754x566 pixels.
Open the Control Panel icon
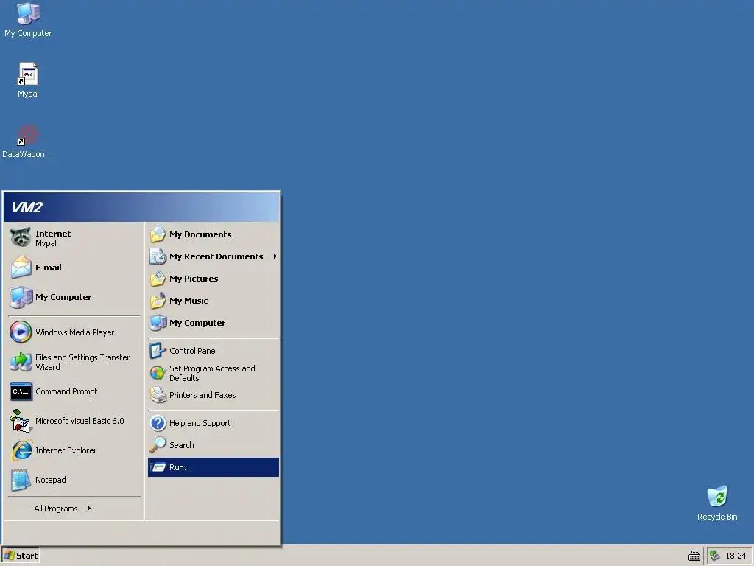(158, 351)
